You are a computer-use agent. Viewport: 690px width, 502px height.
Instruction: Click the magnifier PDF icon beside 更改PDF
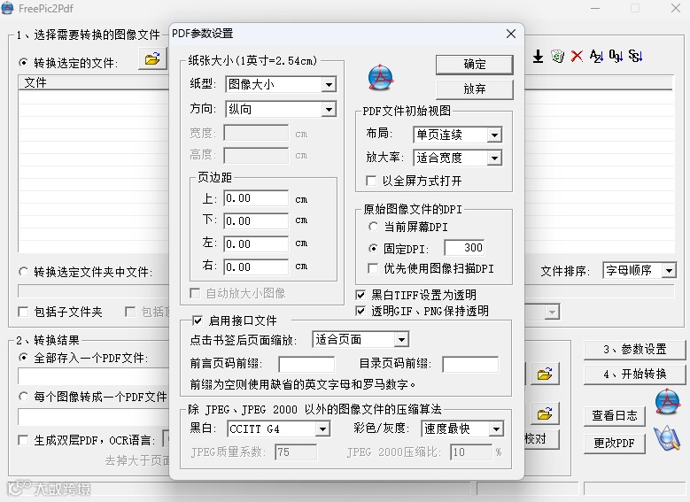[667, 438]
